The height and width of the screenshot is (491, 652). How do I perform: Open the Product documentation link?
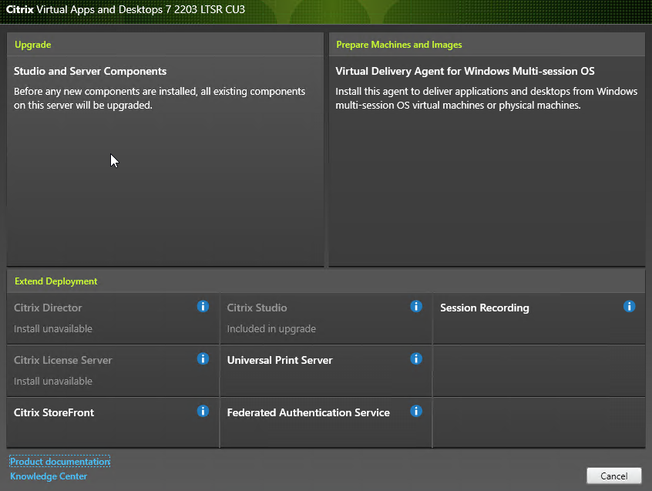point(60,462)
